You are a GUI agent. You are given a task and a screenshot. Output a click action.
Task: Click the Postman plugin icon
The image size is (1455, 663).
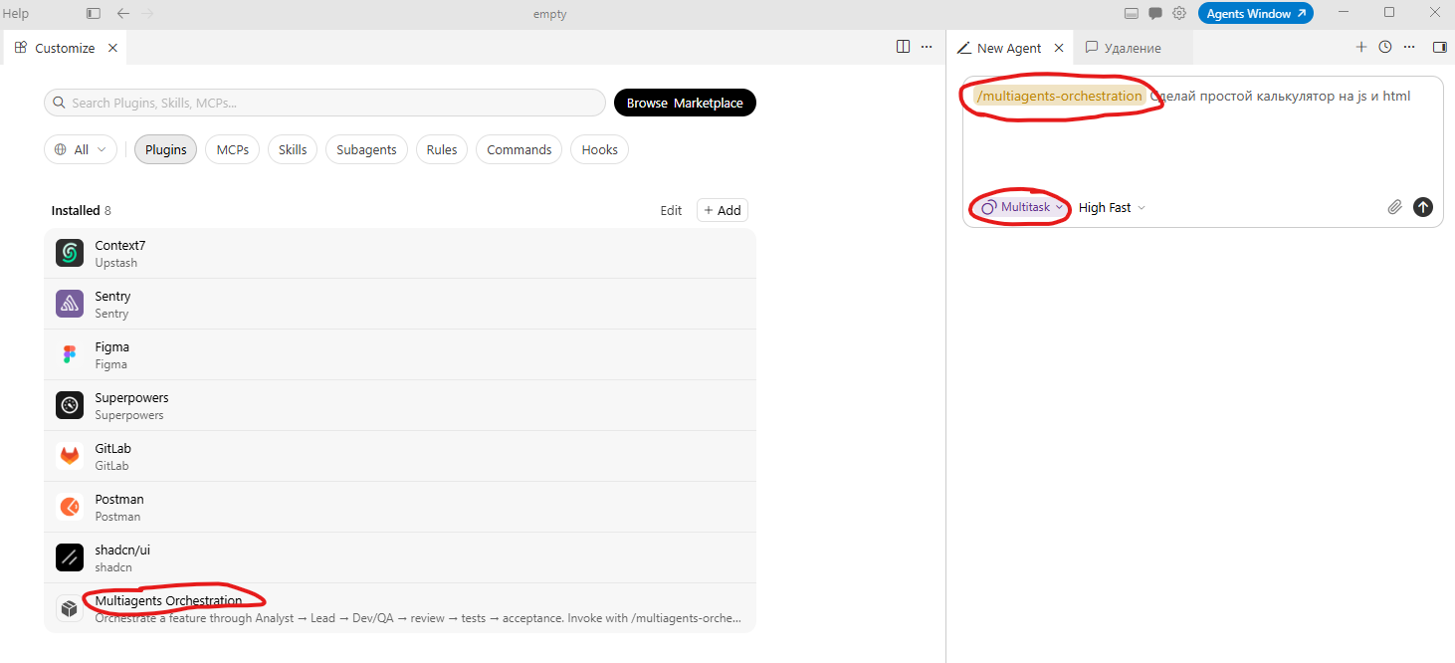(x=70, y=507)
